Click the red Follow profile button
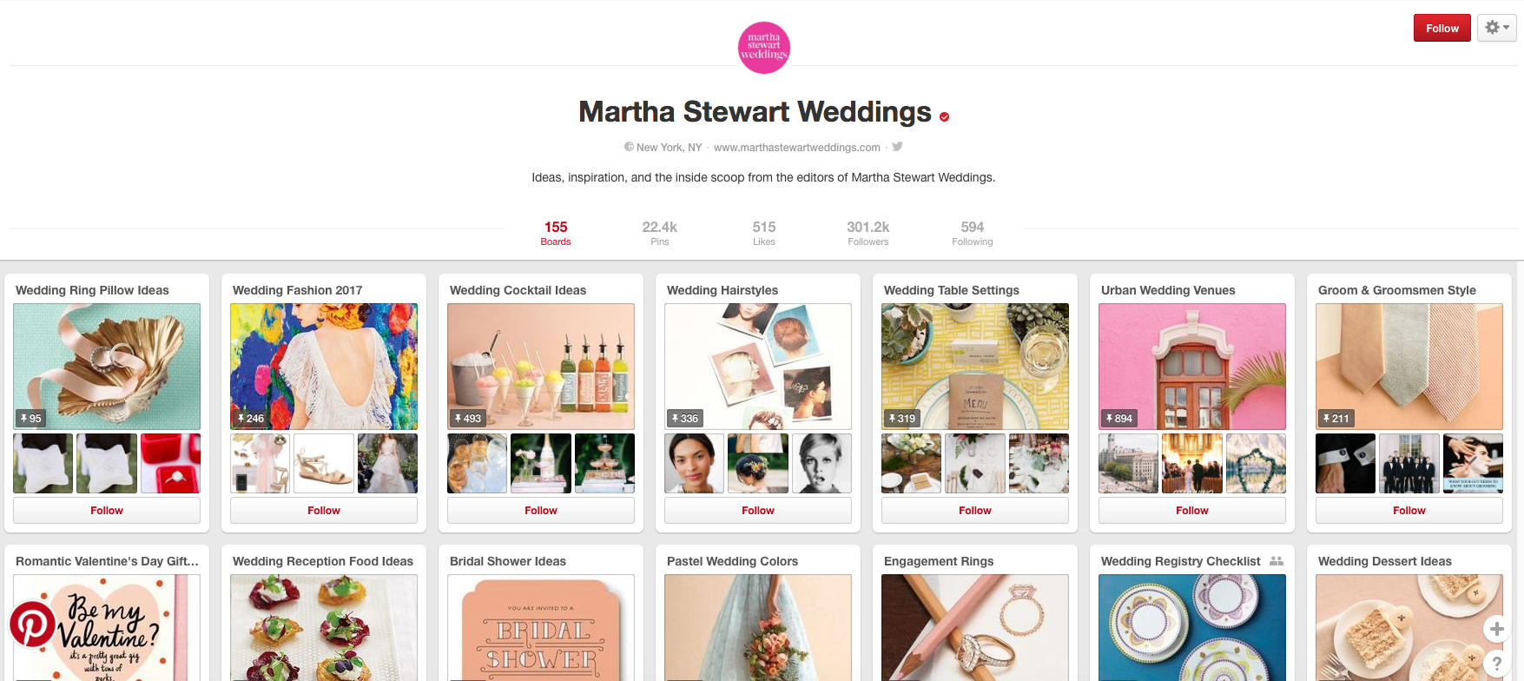 click(x=1442, y=28)
